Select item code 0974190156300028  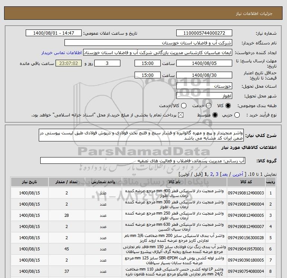[246, 238]
